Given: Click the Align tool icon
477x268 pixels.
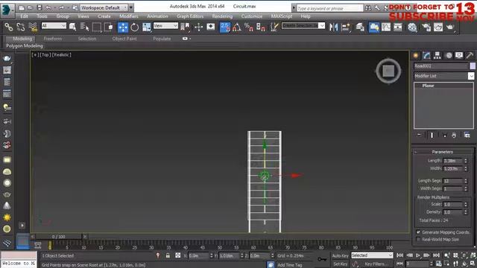Looking at the screenshot, I should (346, 28).
